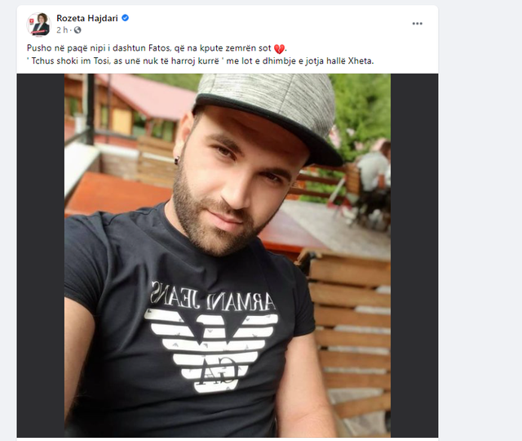Click the broken heart emoji in the post
This screenshot has width=522, height=441.
(x=279, y=49)
